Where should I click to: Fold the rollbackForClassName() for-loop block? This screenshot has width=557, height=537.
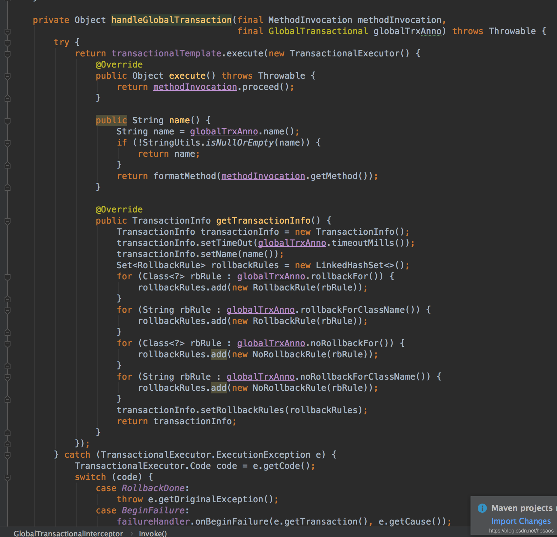[8, 310]
